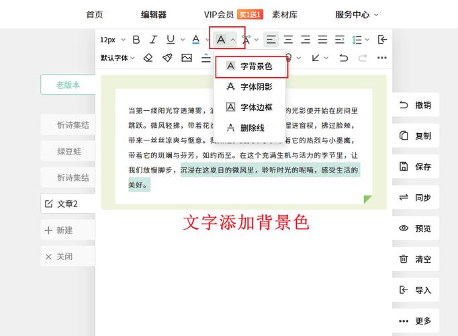Click the letter spacing icon

(x=246, y=40)
